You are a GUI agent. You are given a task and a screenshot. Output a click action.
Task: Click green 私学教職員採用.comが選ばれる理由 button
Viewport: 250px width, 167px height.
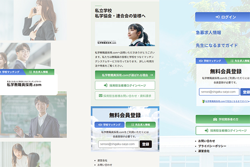click(125, 75)
